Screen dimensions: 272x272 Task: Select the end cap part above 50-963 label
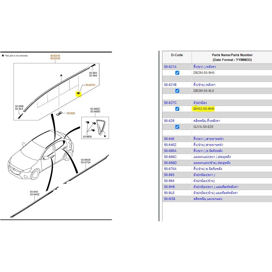[x=93, y=66]
